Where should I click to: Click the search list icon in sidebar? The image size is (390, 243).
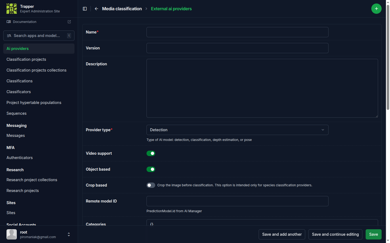point(9,36)
